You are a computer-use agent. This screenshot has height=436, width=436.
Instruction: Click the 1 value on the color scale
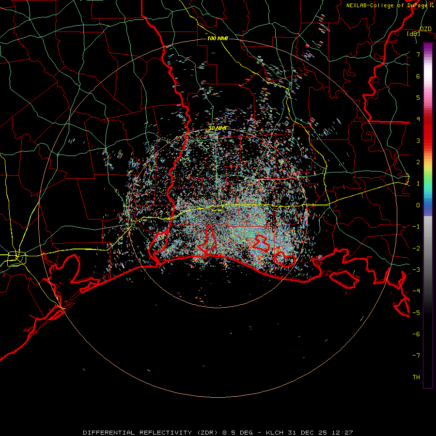coord(418,184)
